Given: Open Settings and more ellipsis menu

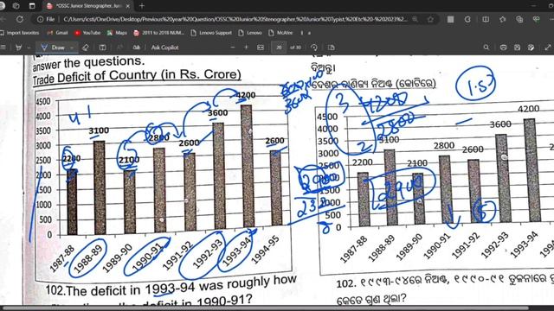Looking at the screenshot, I should pyautogui.click(x=551, y=19).
